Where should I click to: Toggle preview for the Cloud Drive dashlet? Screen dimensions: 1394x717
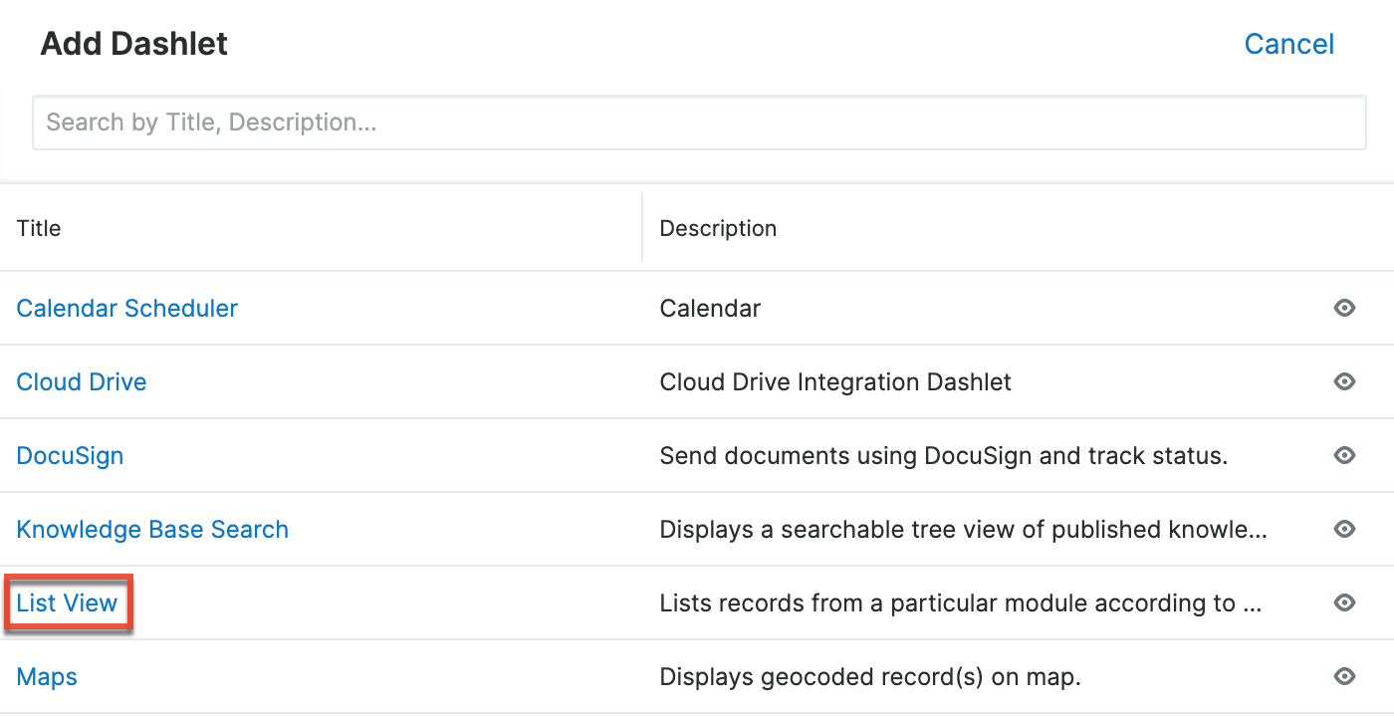click(x=1344, y=381)
